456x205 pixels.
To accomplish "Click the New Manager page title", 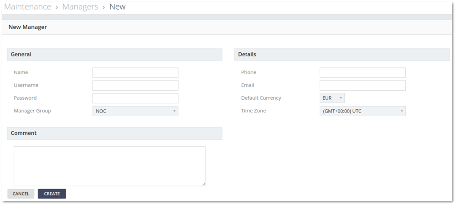I will tap(28, 27).
